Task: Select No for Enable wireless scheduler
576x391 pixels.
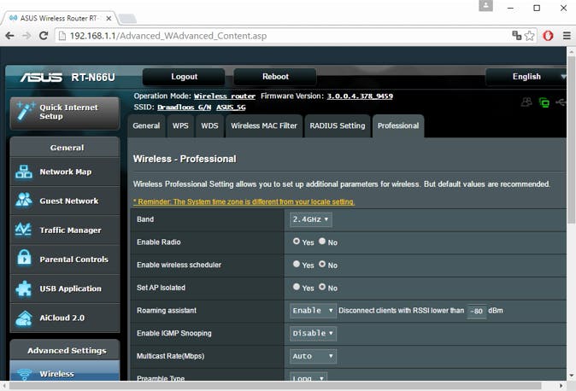Action: pyautogui.click(x=322, y=264)
